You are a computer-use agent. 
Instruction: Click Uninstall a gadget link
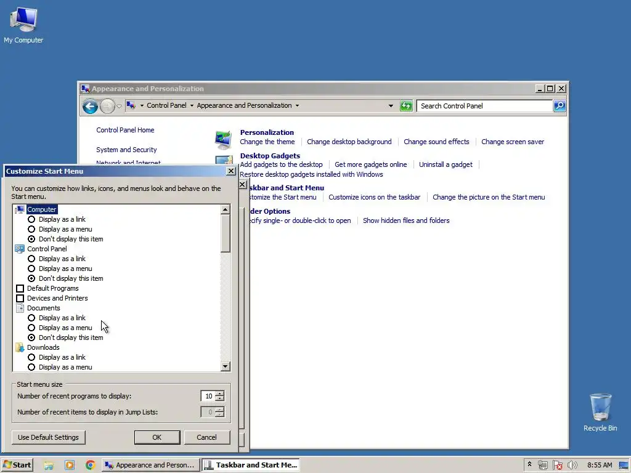446,164
